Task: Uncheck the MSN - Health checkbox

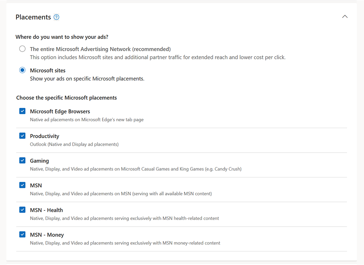Action: (x=22, y=209)
